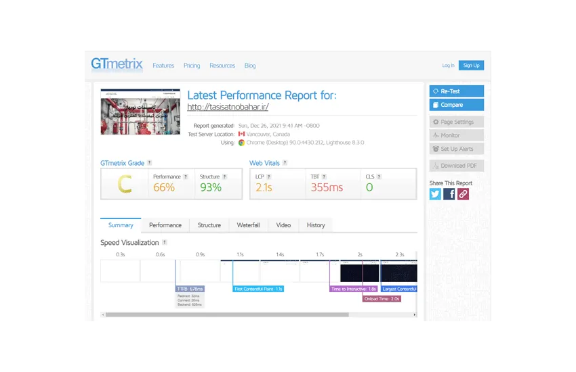This screenshot has height=372, width=576.
Task: Click the Compare button
Action: (x=456, y=105)
